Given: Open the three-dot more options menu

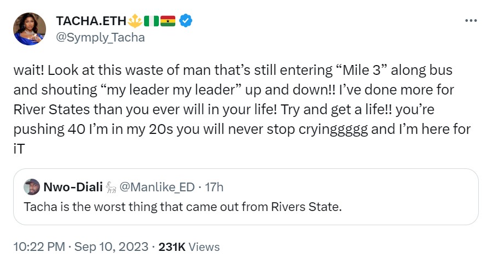Looking at the screenshot, I should (471, 20).
